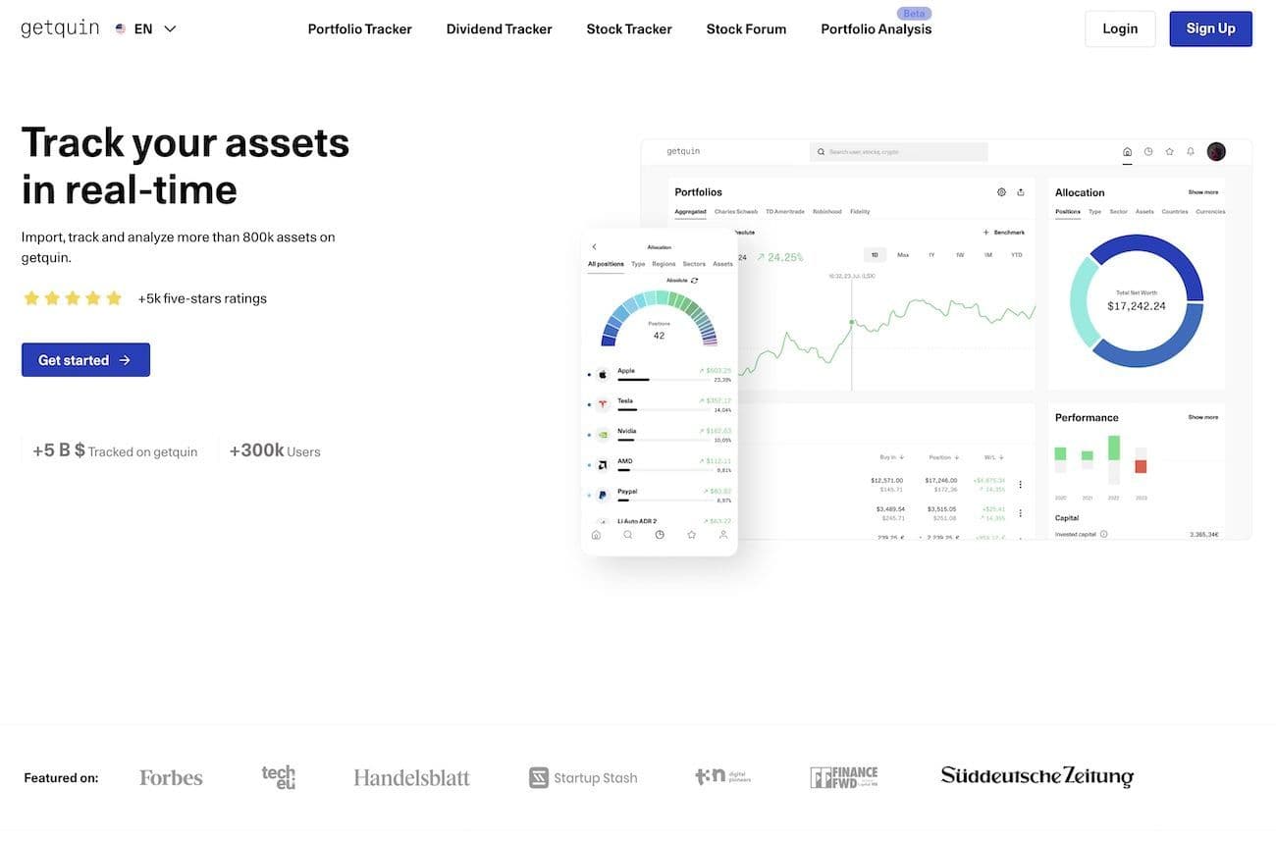Click the getquin logo in the site header
The height and width of the screenshot is (844, 1276).
(x=60, y=28)
